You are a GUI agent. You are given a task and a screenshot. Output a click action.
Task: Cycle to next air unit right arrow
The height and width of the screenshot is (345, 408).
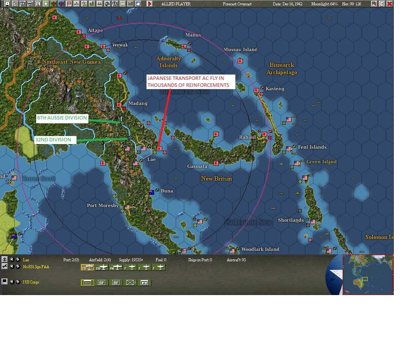coord(18,267)
